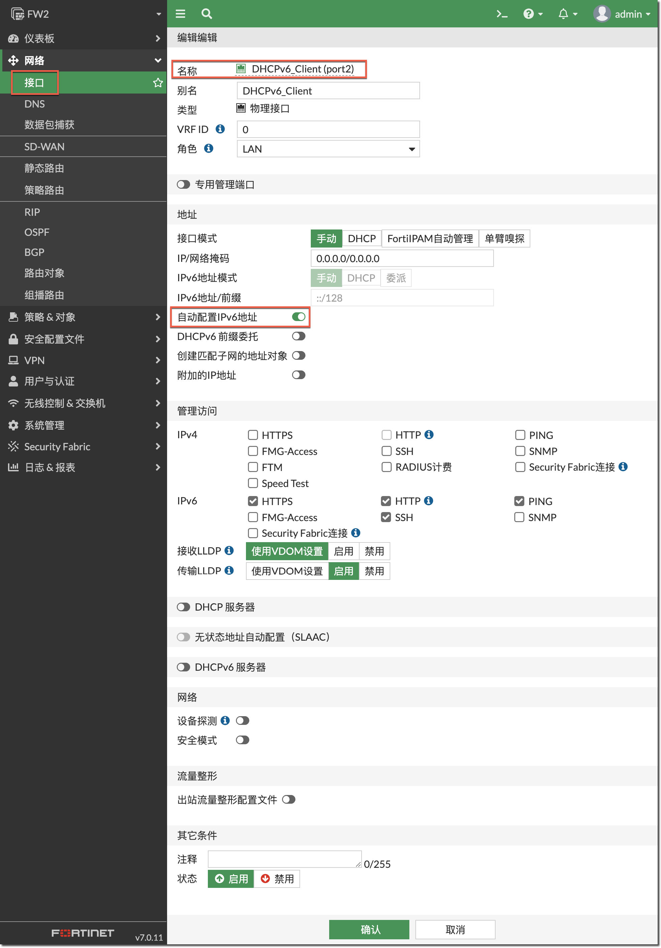Open the notifications bell icon
Screen dimensions: 661x948
[563, 14]
